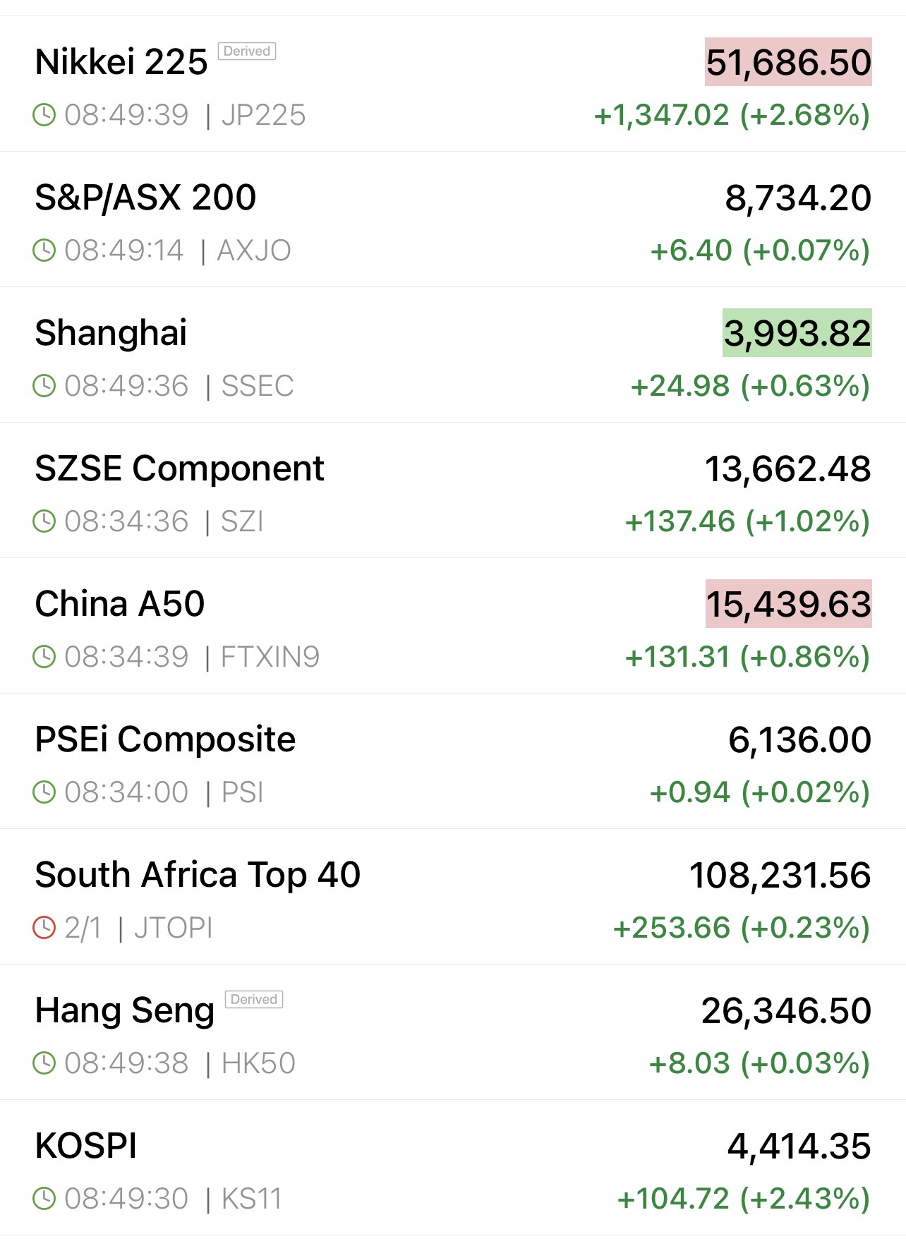Viewport: 906px width, 1258px height.
Task: Tap the red-highlighted price 51,686.50
Action: tap(788, 62)
